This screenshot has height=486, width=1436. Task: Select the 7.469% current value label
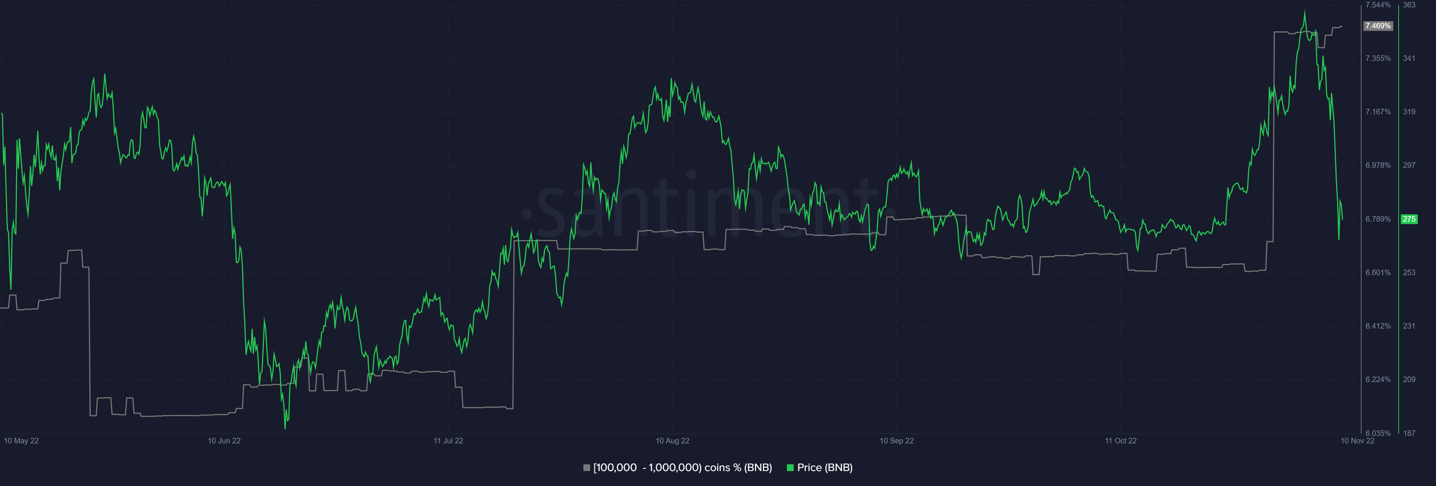(1378, 26)
